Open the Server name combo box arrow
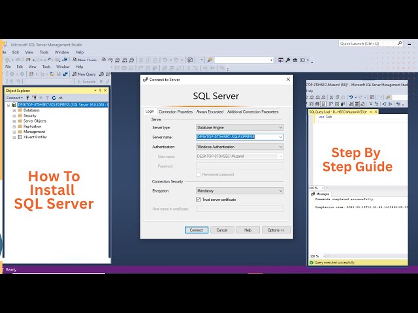 281,137
